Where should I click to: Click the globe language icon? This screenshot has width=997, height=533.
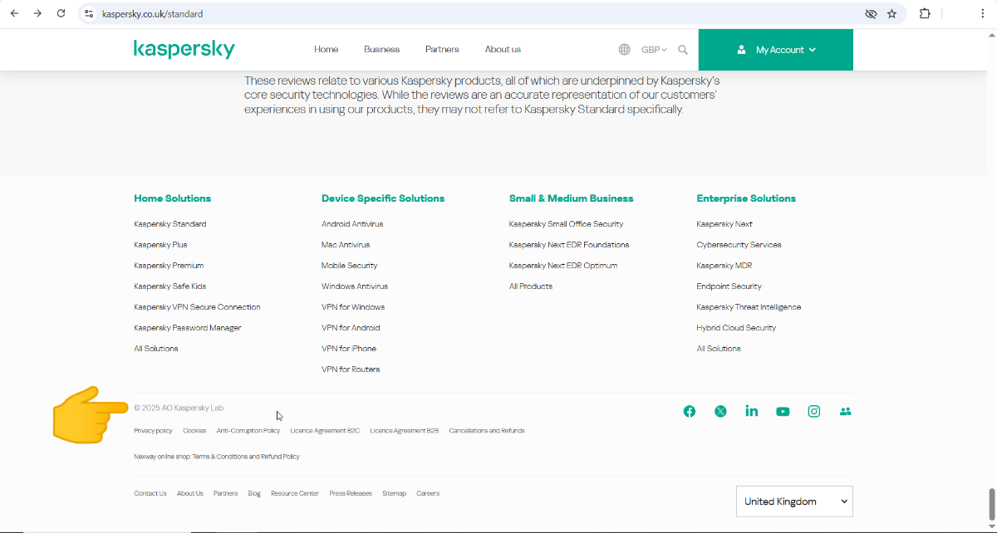pyautogui.click(x=625, y=50)
